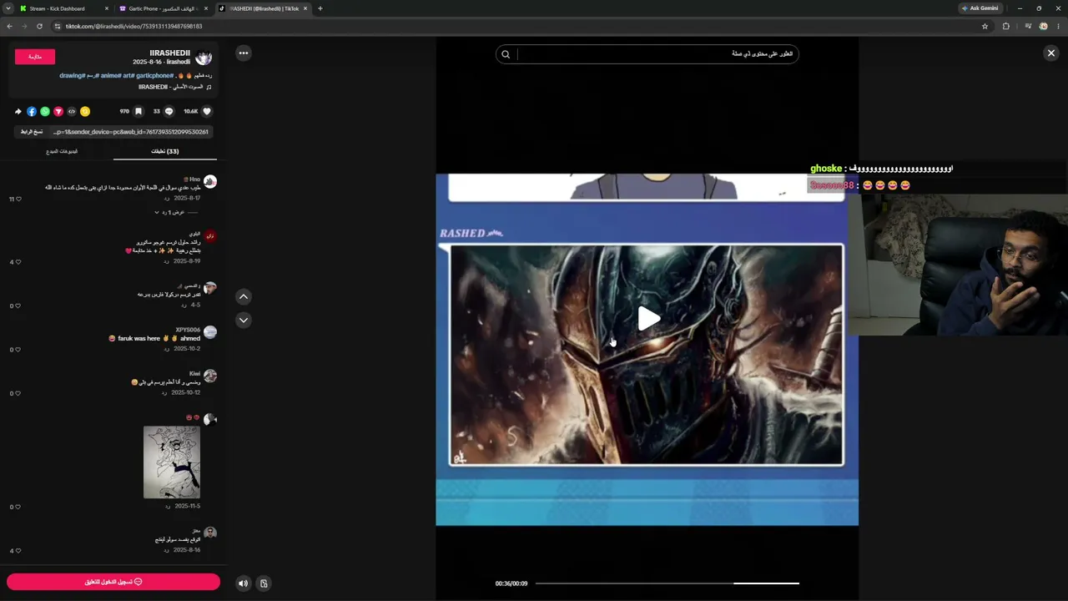View site information icon in address bar
The image size is (1068, 601).
click(x=58, y=26)
